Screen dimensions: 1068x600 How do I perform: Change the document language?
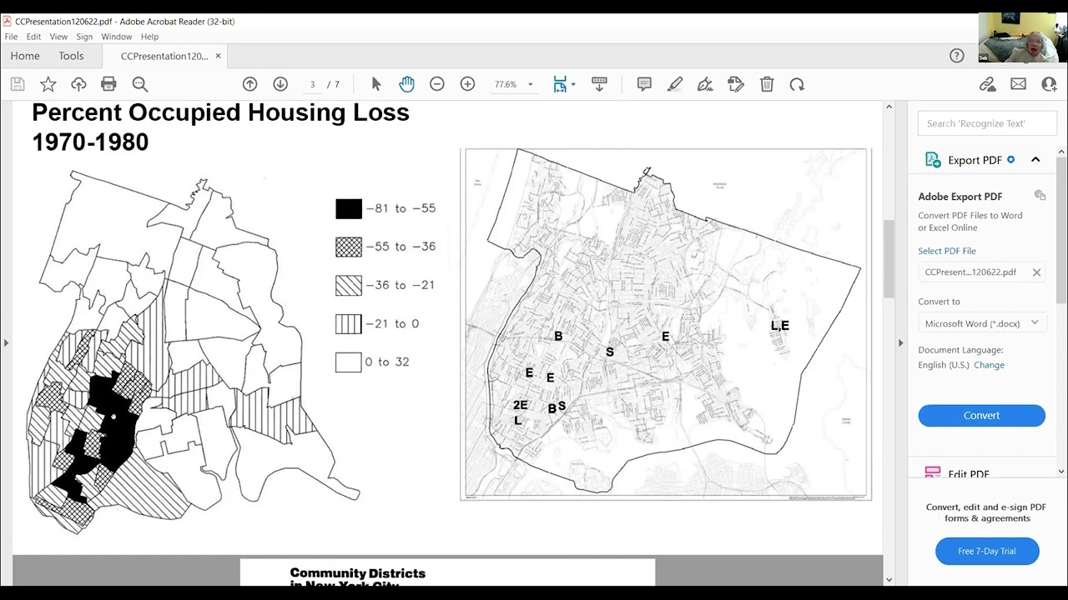(x=989, y=365)
